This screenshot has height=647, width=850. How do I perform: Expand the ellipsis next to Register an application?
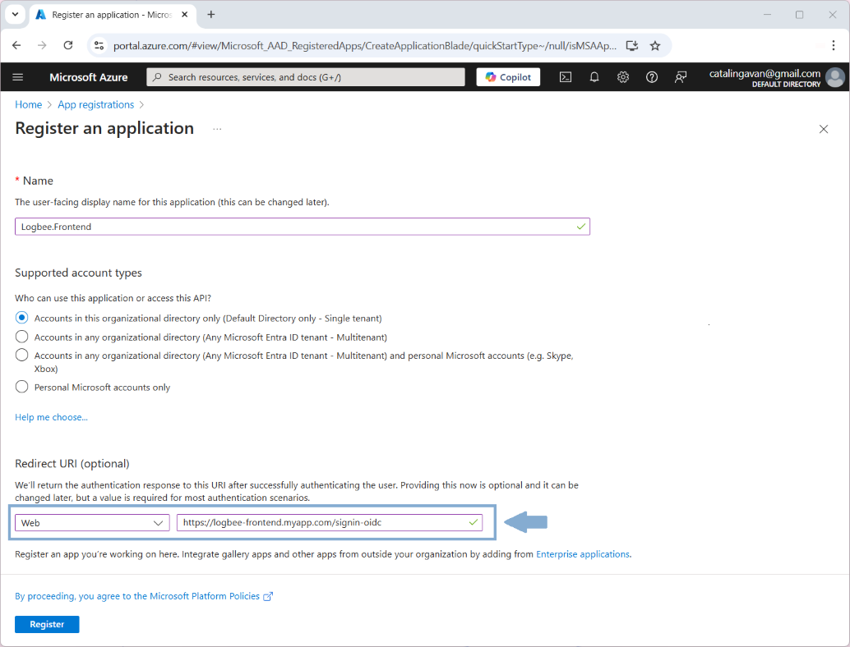tap(216, 129)
